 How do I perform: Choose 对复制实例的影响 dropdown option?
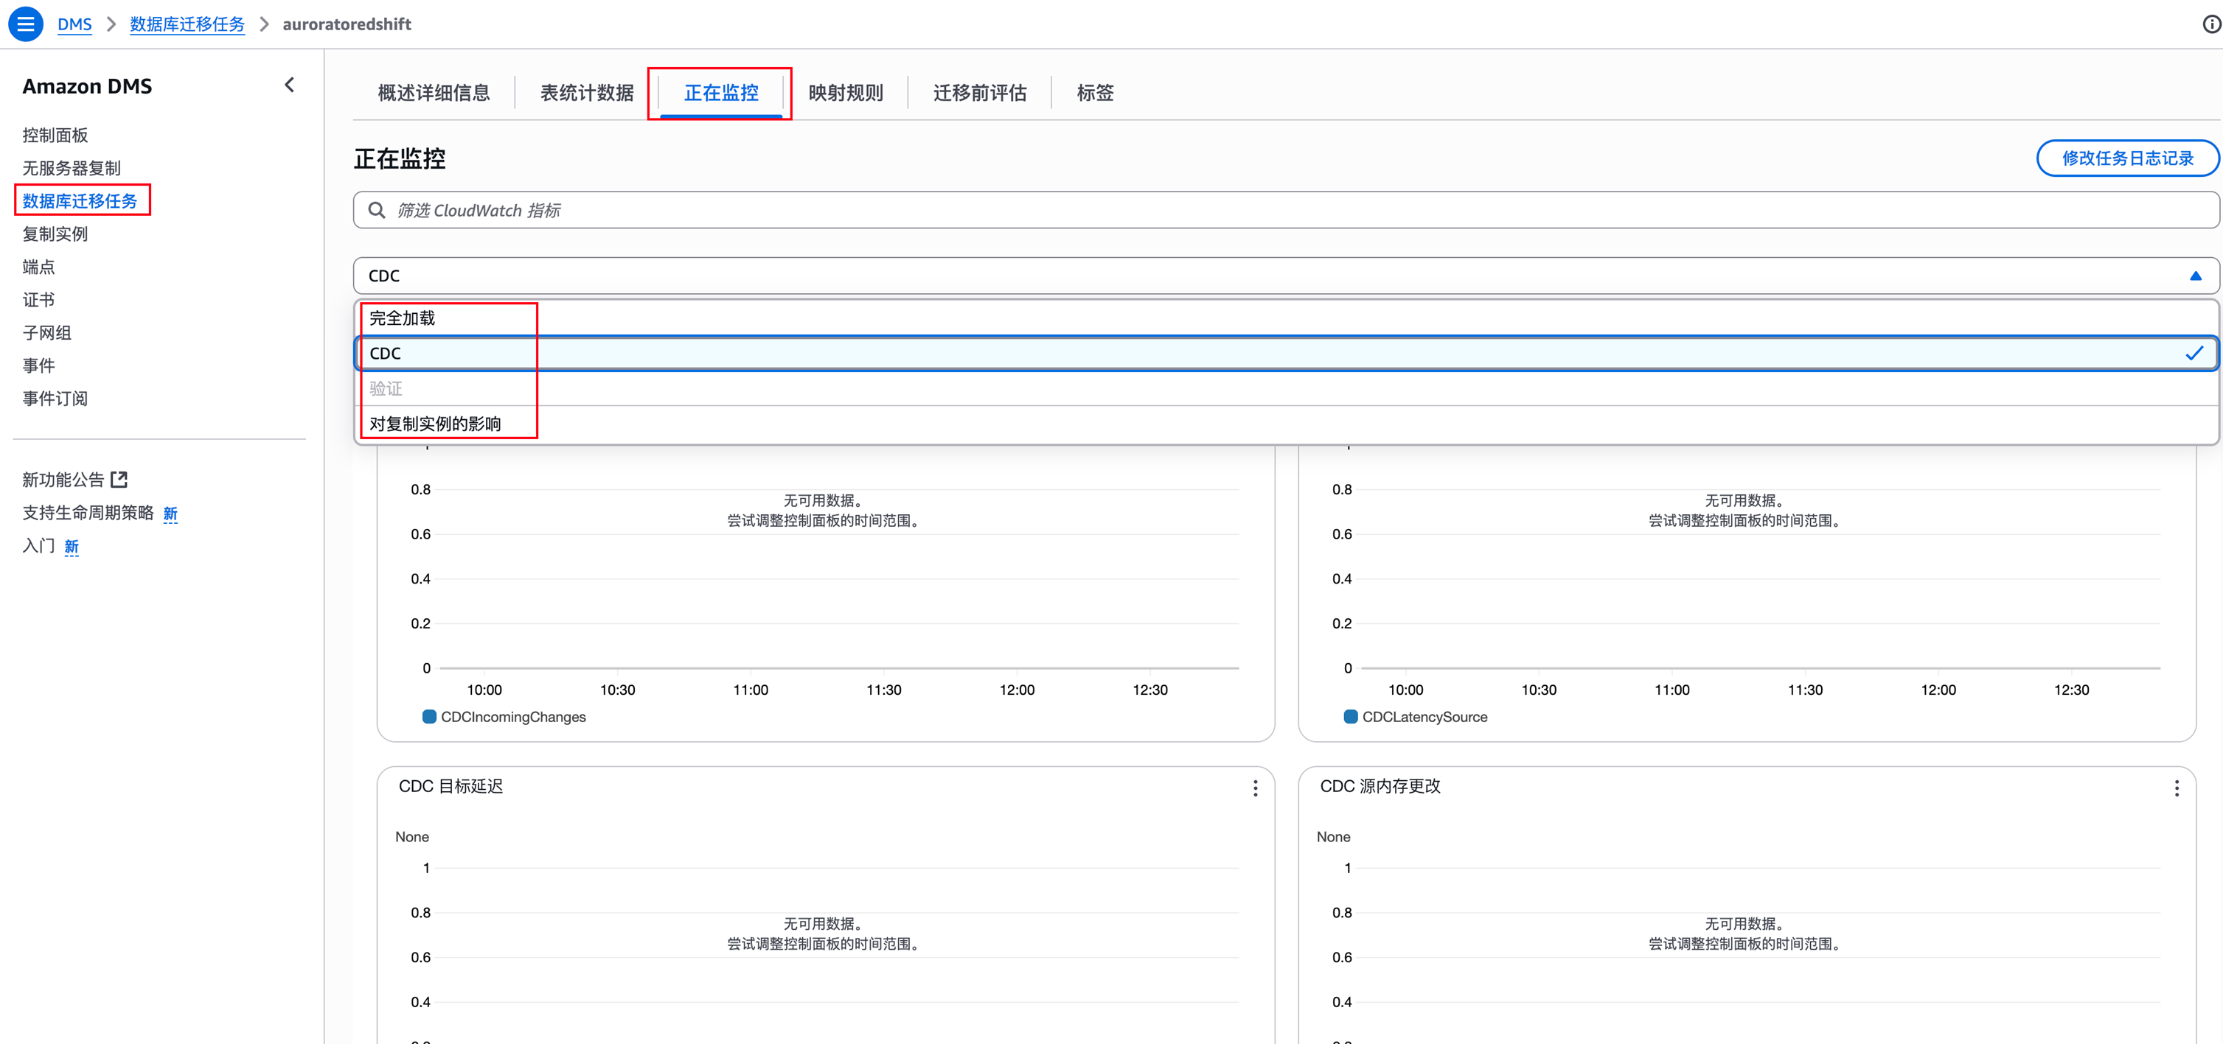click(435, 424)
